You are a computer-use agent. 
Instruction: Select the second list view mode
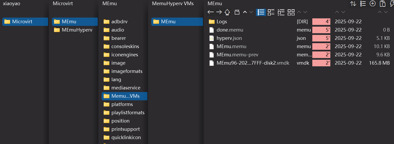pyautogui.click(x=271, y=12)
